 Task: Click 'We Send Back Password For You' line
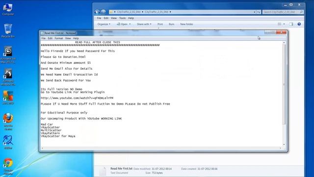(66, 80)
